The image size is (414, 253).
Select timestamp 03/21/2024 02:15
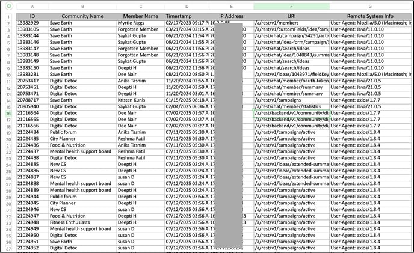(x=187, y=29)
